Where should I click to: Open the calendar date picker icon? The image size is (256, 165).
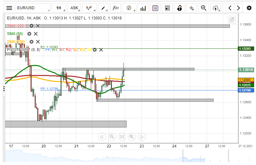click(155, 8)
